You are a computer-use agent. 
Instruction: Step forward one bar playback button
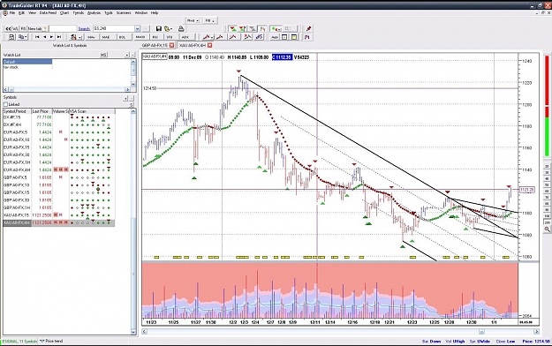pyautogui.click(x=52, y=37)
